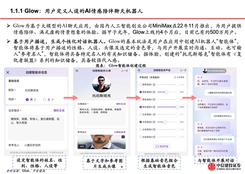Screen dimensions: 245x174
Task: Click the 基础信息 section heading
Action: pos(14,81)
